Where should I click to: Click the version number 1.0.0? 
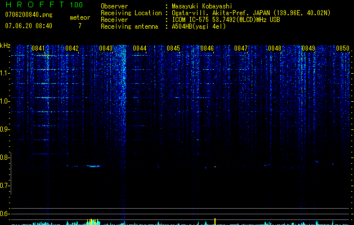point(76,5)
